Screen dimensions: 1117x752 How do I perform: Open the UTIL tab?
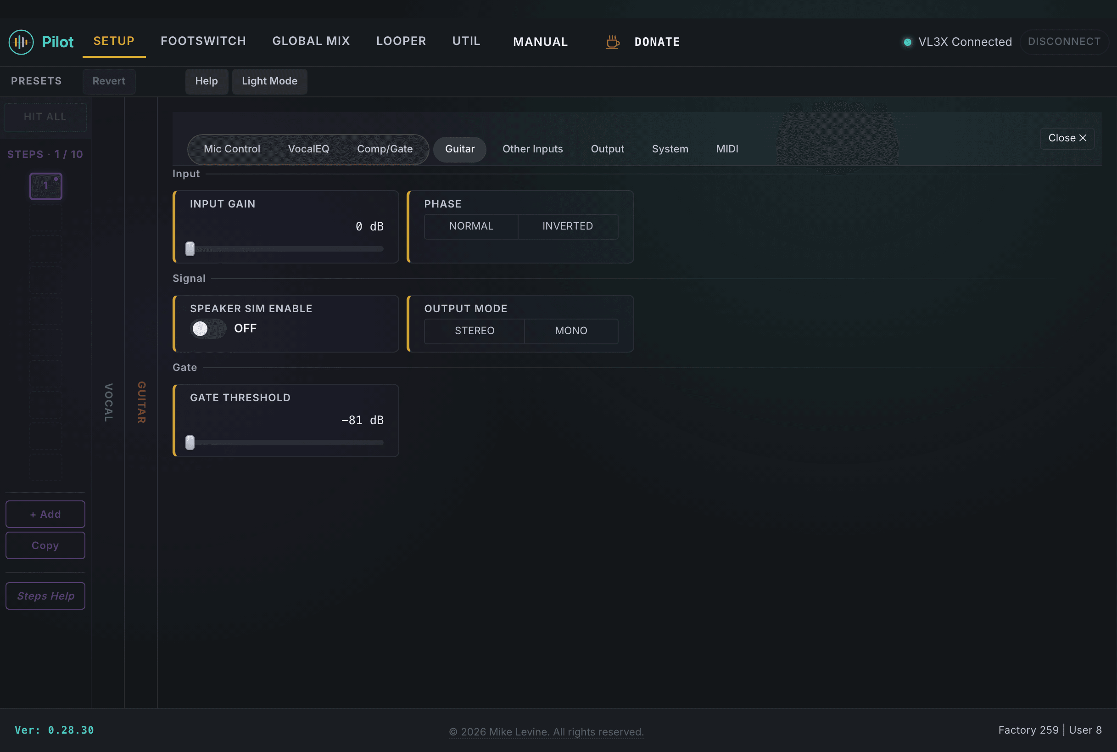[466, 41]
